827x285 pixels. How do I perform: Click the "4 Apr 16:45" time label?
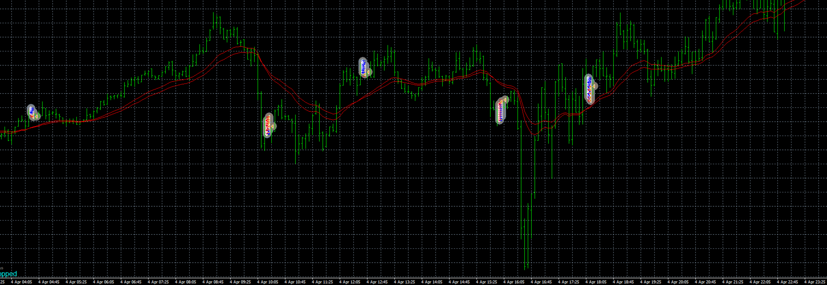coord(541,282)
